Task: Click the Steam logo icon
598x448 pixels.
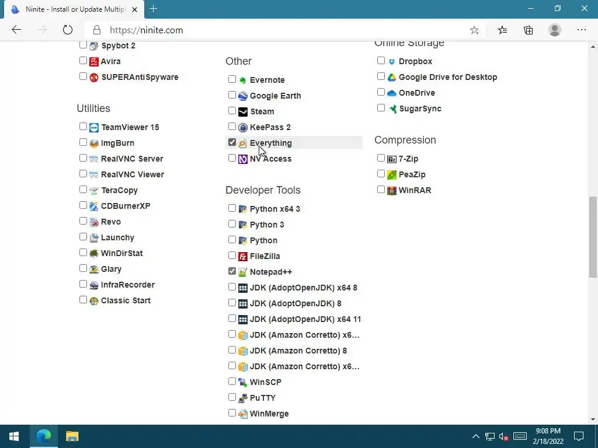Action: 243,111
